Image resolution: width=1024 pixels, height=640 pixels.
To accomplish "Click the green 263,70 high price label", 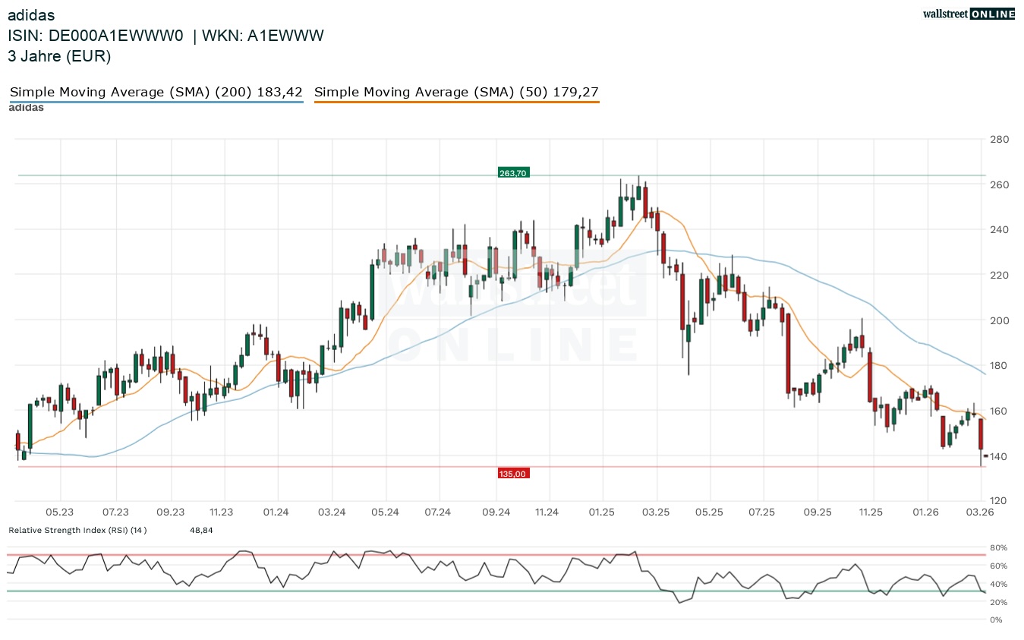I will point(512,173).
